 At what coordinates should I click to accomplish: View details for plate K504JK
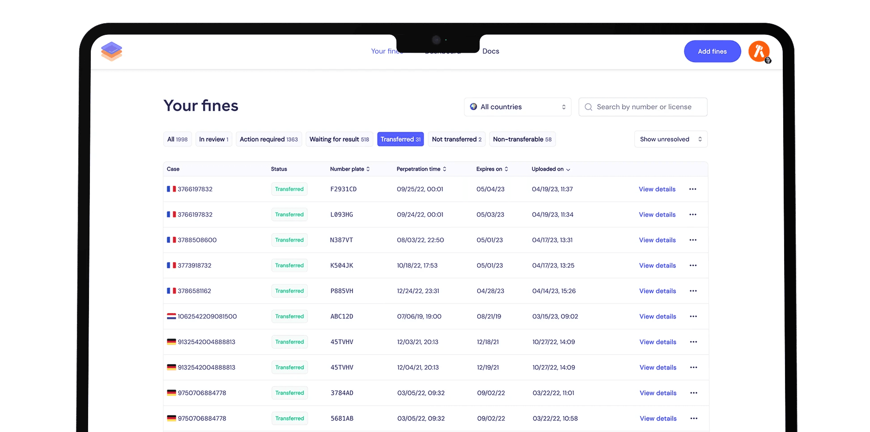658,265
